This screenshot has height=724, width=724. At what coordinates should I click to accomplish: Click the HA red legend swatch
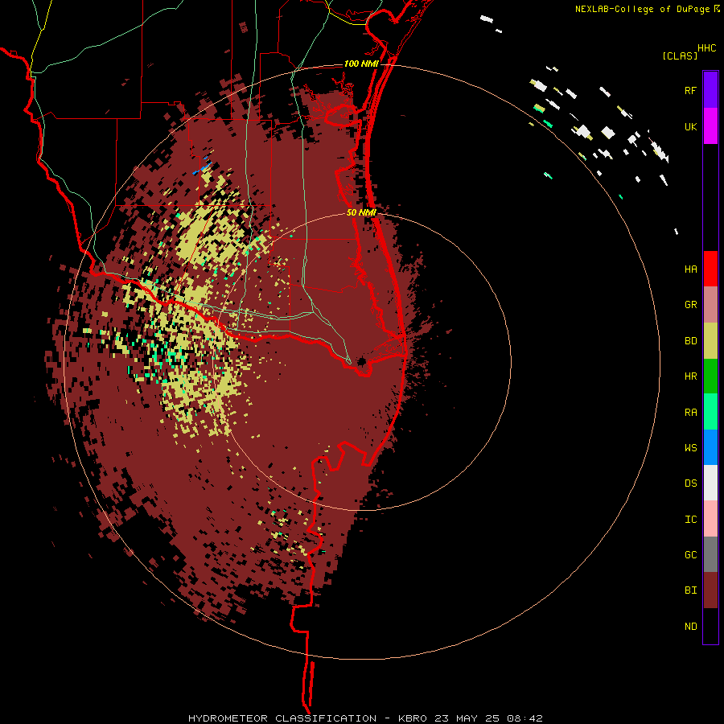(710, 269)
